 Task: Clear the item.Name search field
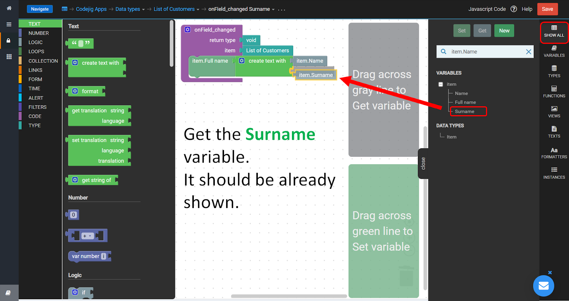[528, 52]
